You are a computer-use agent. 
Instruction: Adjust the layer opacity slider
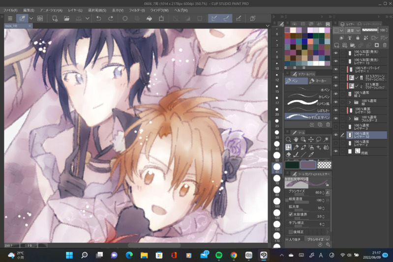[x=370, y=30]
